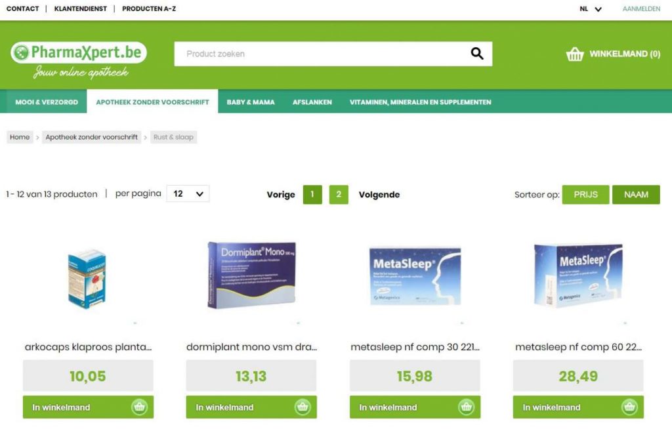
Task: Open the Afslanken category tab
Action: [x=312, y=102]
